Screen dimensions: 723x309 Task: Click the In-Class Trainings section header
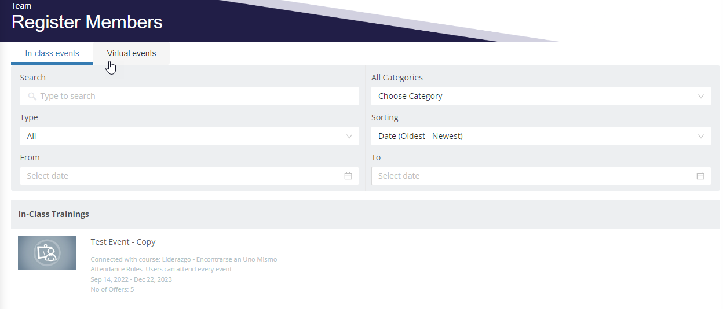tap(54, 214)
